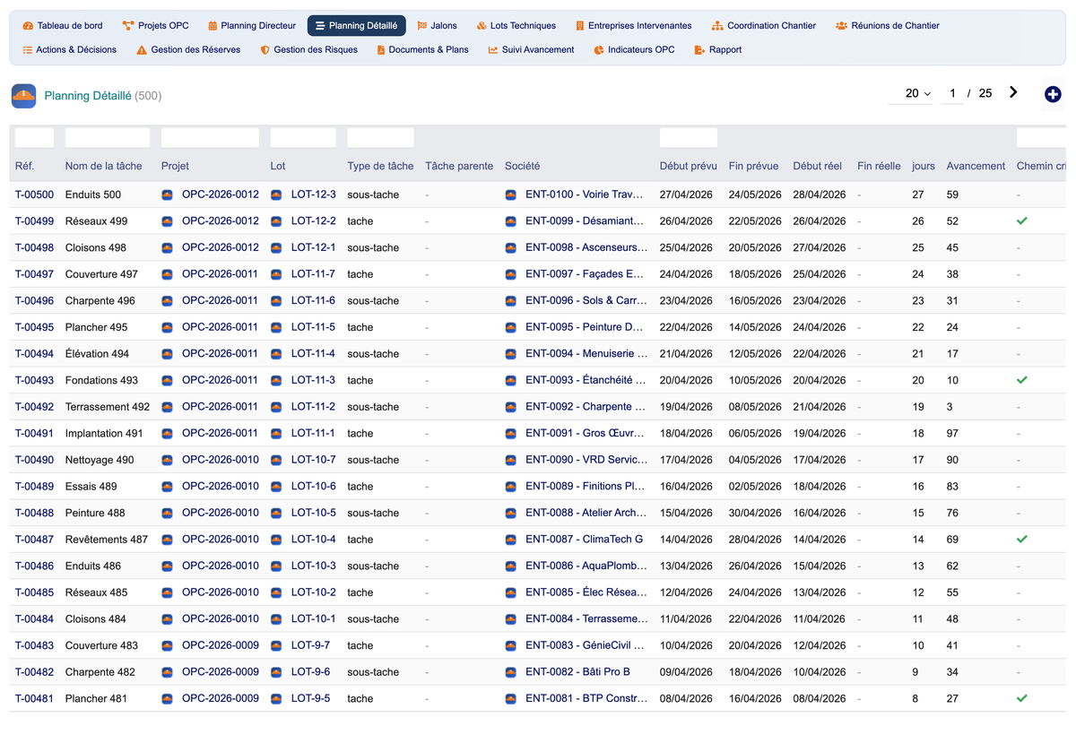Click the Type de tâche filter field
The width and height of the screenshot is (1076, 752).
[x=380, y=138]
